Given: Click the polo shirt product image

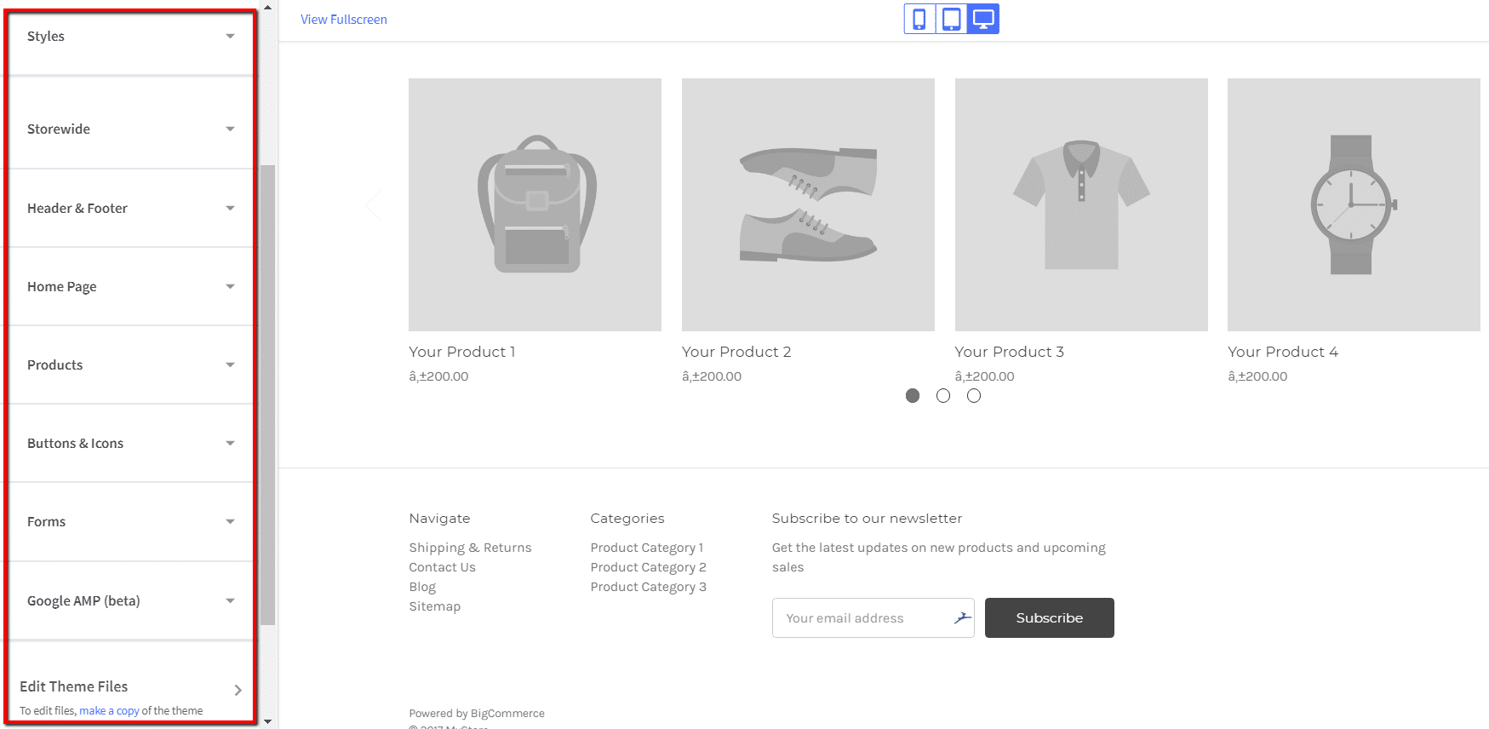Looking at the screenshot, I should tap(1081, 204).
